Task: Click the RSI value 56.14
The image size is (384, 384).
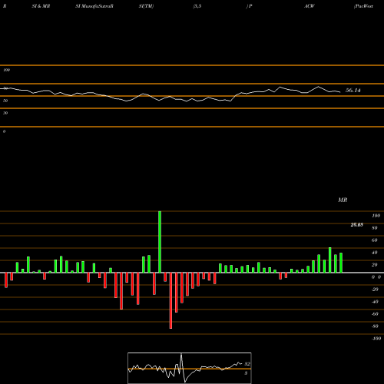Action: coord(353,90)
